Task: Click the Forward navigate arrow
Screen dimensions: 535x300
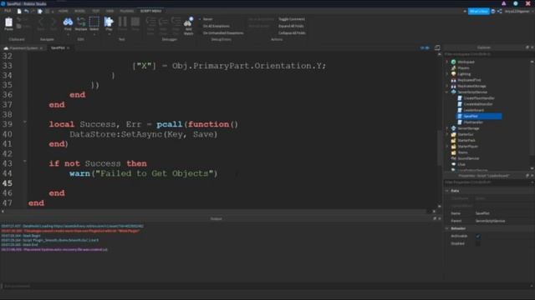Action: click(53, 22)
